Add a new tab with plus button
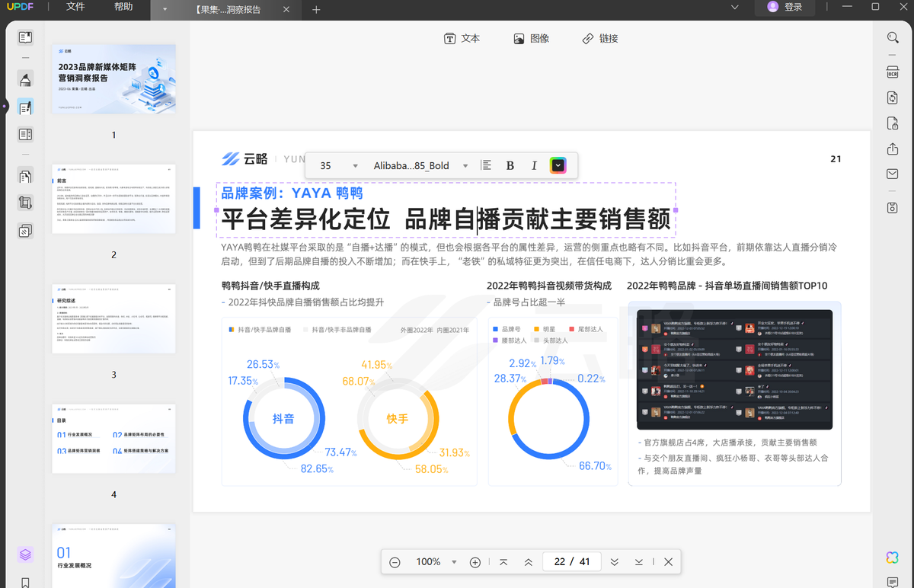The height and width of the screenshot is (588, 914). pyautogui.click(x=316, y=10)
